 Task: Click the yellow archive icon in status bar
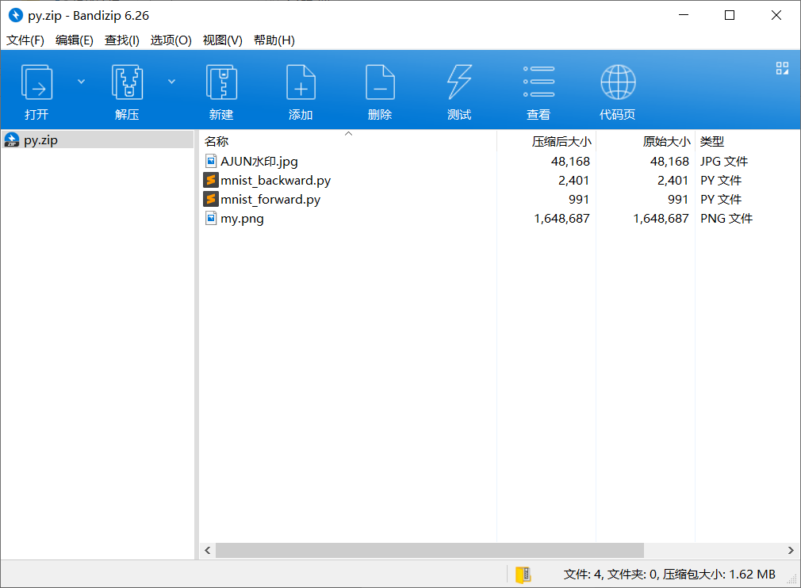(x=523, y=575)
